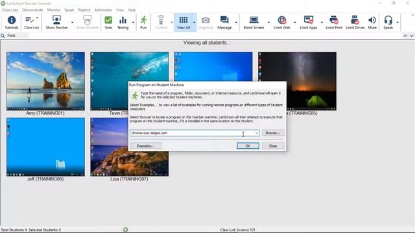The height and width of the screenshot is (233, 415).
Task: Expand the Control dropdown arrow
Action: pyautogui.click(x=171, y=23)
